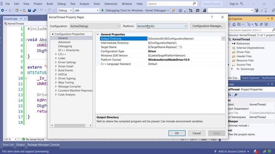
Task: Expand the Source.cpp node in Solution Explorer
Action: point(232,69)
